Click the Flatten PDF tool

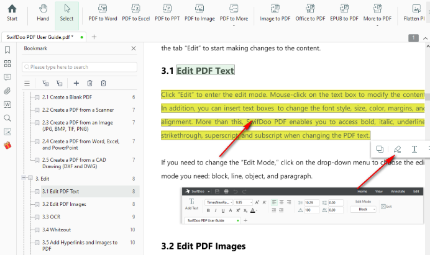coord(414,13)
